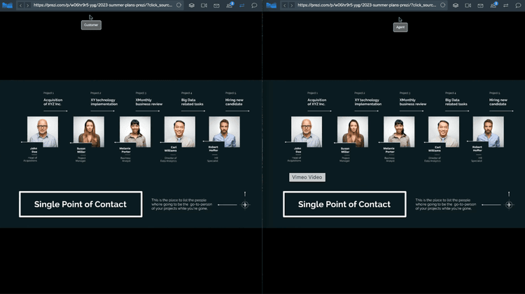
Task: Click the Single Point of Contact box in Agent pane
Action: point(344,204)
